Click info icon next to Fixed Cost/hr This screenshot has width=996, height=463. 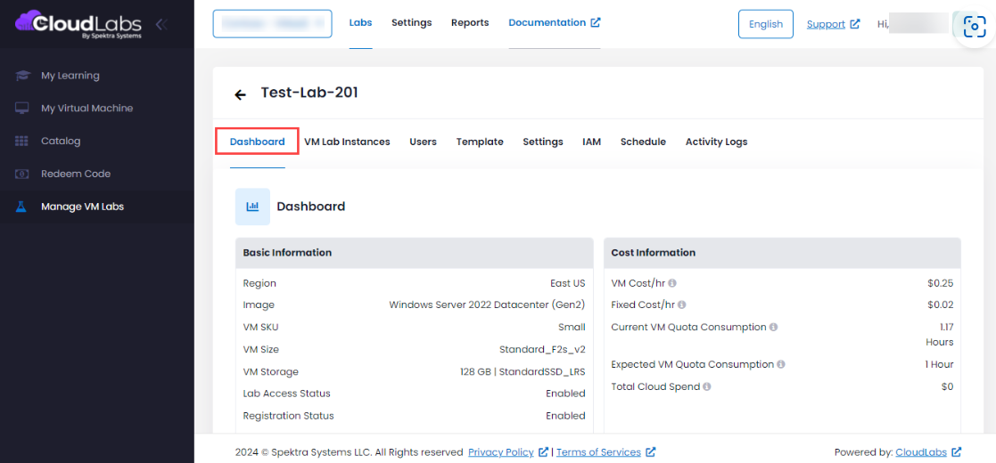(x=681, y=305)
